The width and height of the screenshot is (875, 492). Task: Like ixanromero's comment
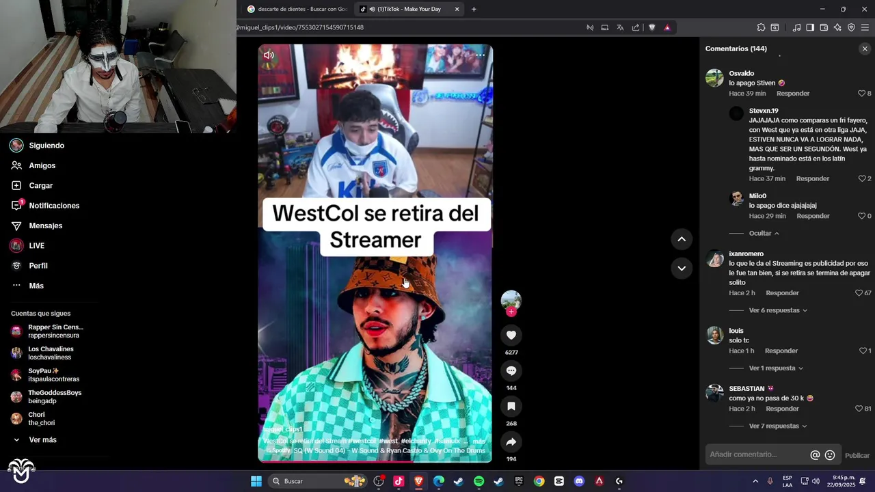[859, 293]
